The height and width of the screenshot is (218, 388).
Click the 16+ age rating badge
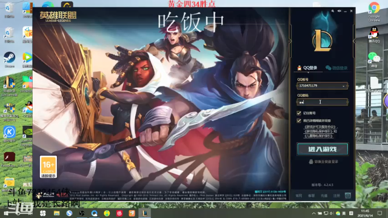48,167
